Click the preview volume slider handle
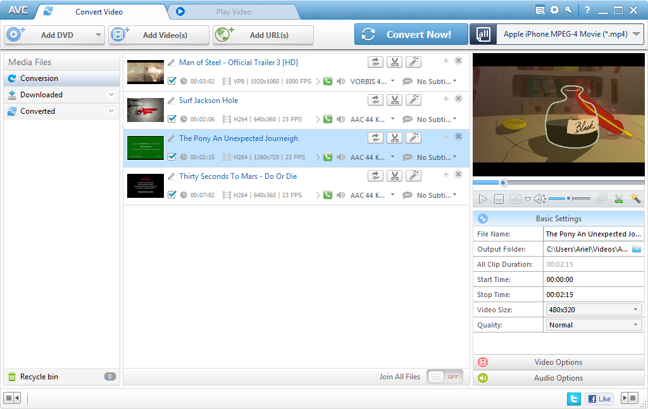Screen dimensions: 648x409 pos(569,198)
